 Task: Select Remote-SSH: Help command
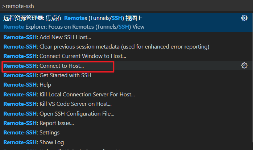coord(126,85)
